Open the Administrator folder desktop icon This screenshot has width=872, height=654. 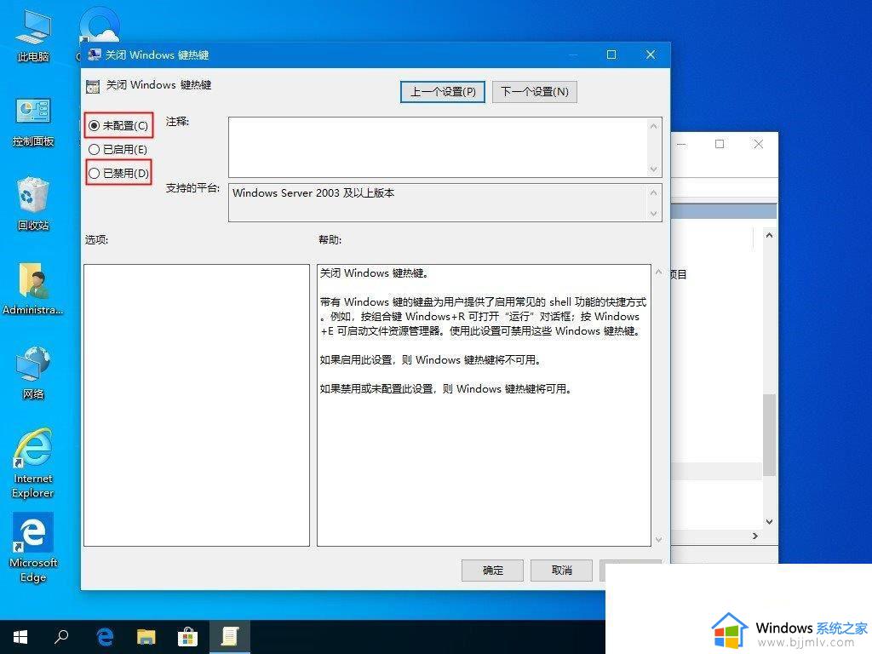click(33, 289)
